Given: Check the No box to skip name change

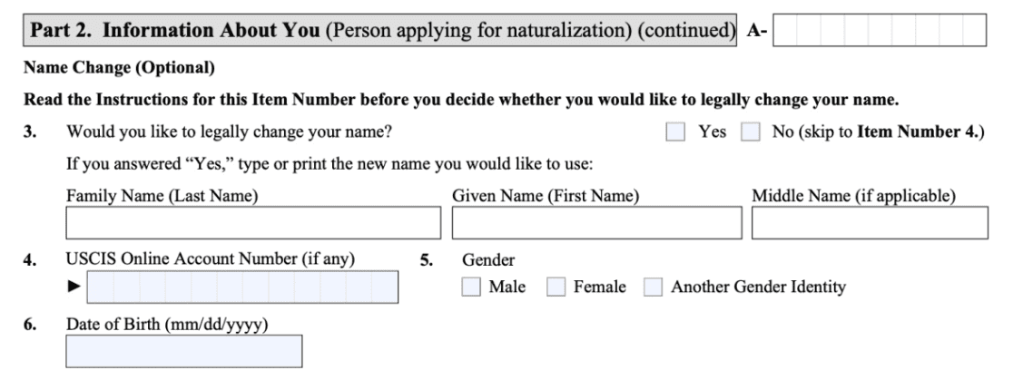Looking at the screenshot, I should tap(751, 132).
